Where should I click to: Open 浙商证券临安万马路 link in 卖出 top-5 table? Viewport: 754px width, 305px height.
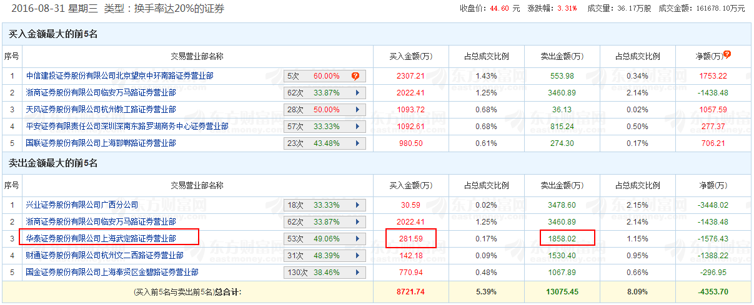101,221
